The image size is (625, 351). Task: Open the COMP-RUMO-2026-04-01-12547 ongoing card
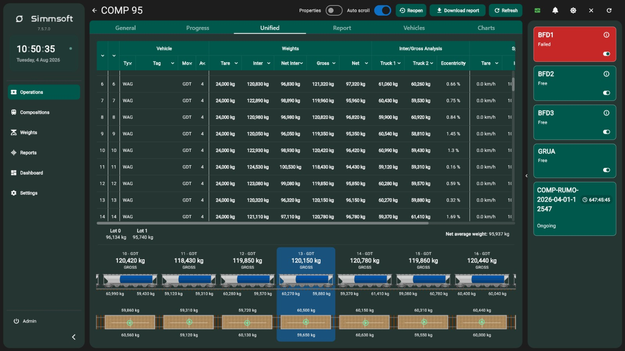coord(575,209)
